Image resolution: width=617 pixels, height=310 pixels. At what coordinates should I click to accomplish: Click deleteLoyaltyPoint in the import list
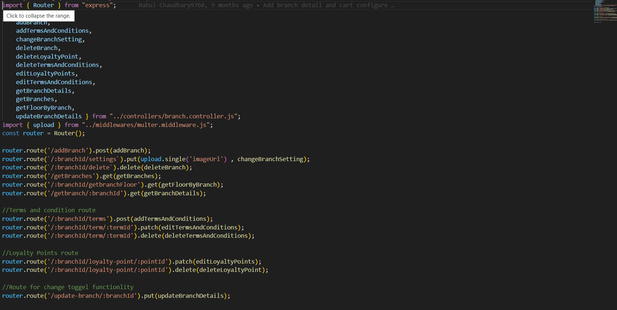pos(47,57)
